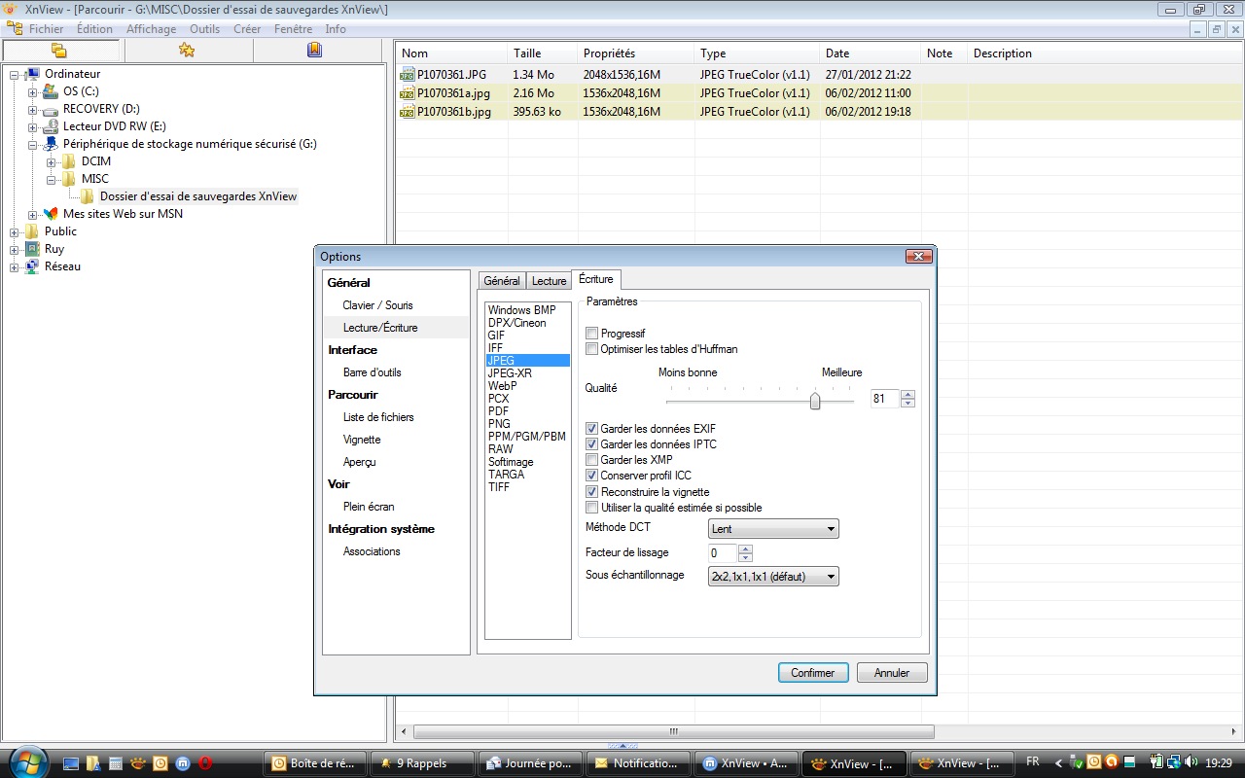1245x778 pixels.
Task: Expand the Réseau tree node
Action: (14, 266)
